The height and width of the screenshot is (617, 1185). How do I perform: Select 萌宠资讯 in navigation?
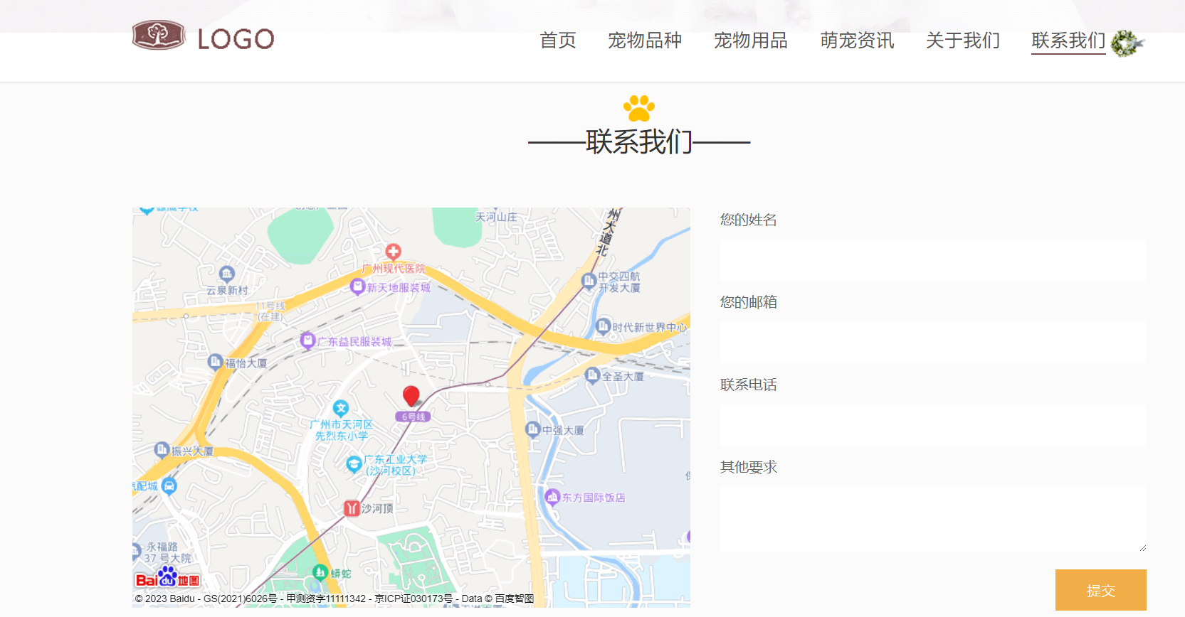pyautogui.click(x=857, y=41)
